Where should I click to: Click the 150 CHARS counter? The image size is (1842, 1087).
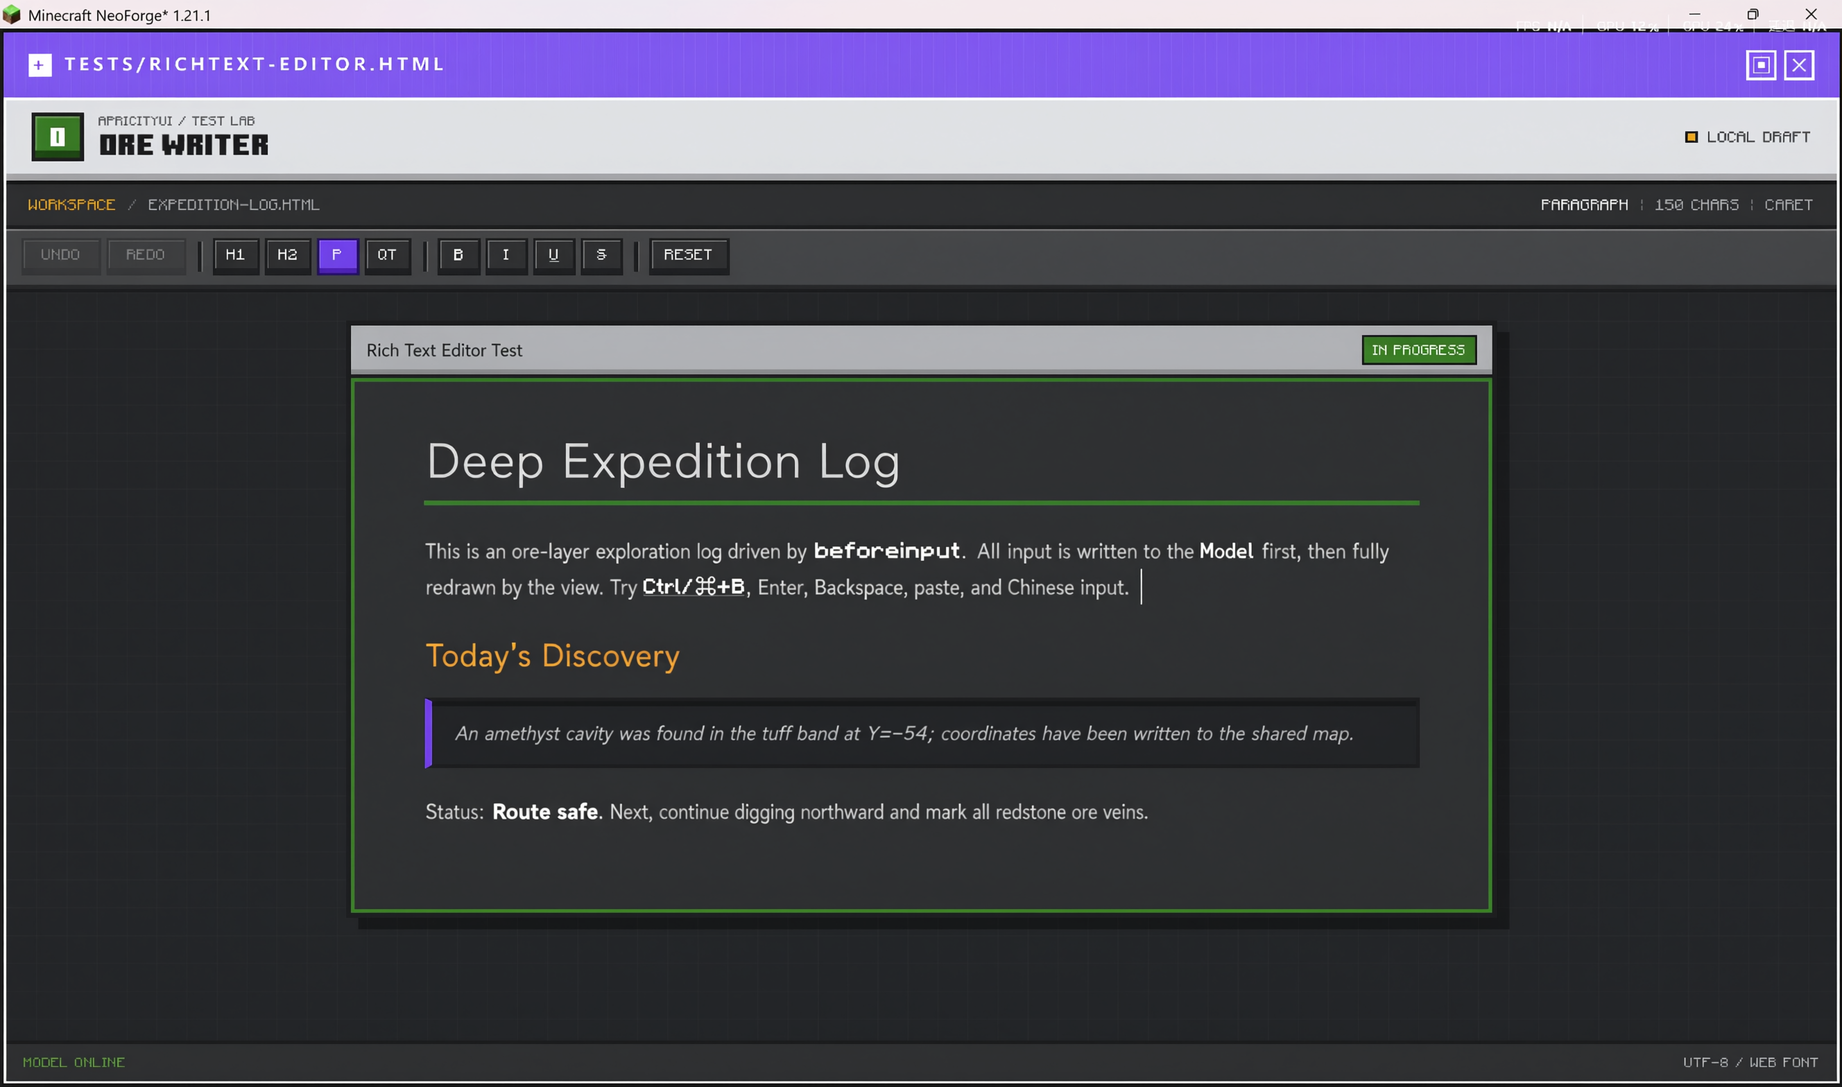point(1696,205)
